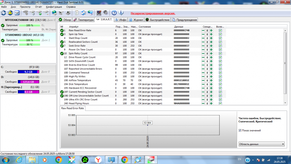The height and width of the screenshot is (164, 291).
Task: Open help with the blue question-mark icon
Action: click(114, 13)
